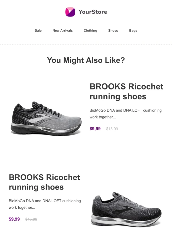Image resolution: width=172 pixels, height=232 pixels.
Task: Click crossed-out $15.99 beside light gray shoe
Action: pyautogui.click(x=112, y=129)
